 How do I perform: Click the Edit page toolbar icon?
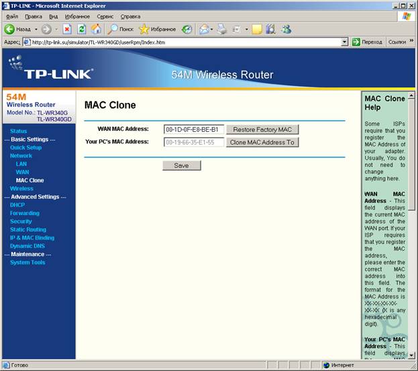(x=236, y=29)
